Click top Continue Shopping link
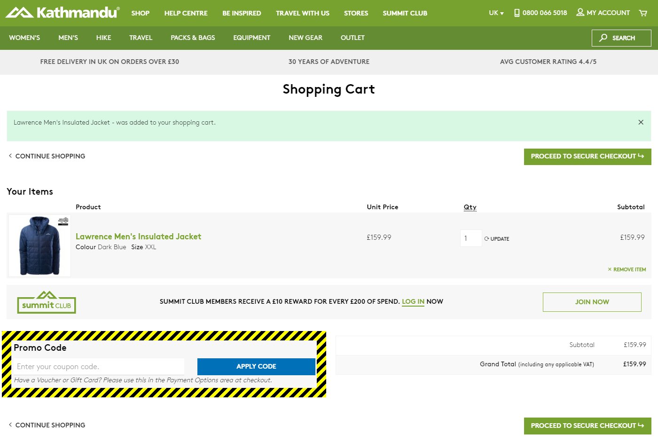Screen dimensions: 658x442 [47, 156]
